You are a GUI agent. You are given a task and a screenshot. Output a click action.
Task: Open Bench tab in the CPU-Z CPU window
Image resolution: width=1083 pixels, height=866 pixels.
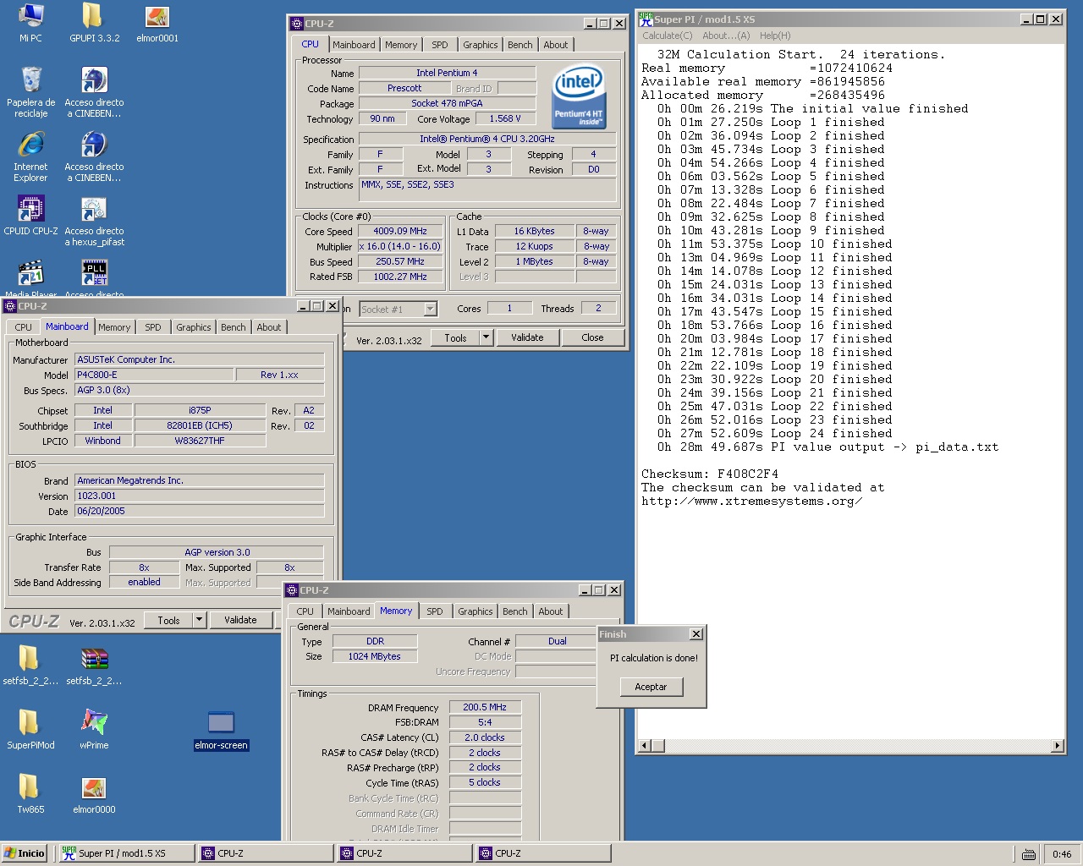[x=520, y=45]
